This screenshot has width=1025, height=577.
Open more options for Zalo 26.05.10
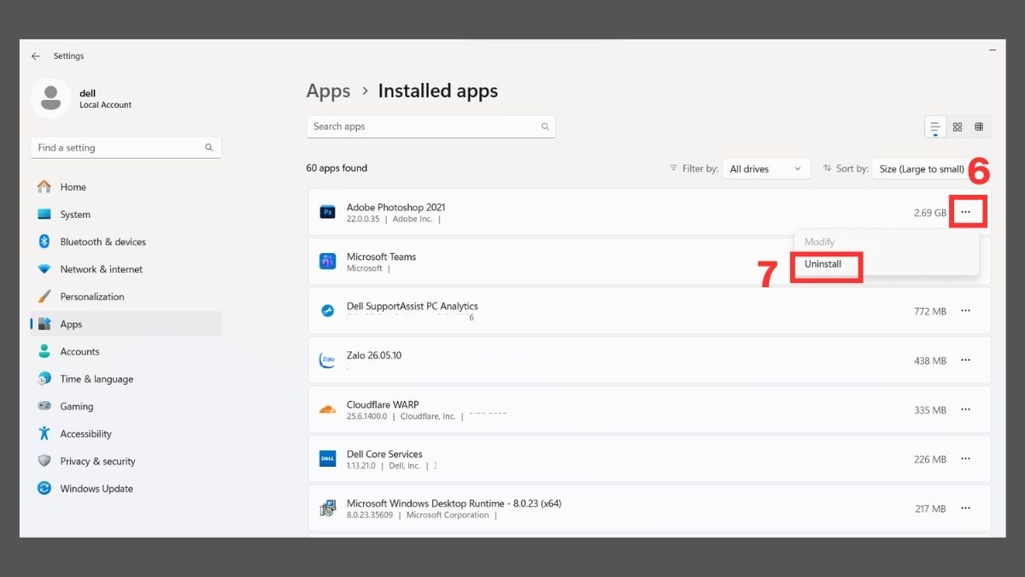[966, 361]
